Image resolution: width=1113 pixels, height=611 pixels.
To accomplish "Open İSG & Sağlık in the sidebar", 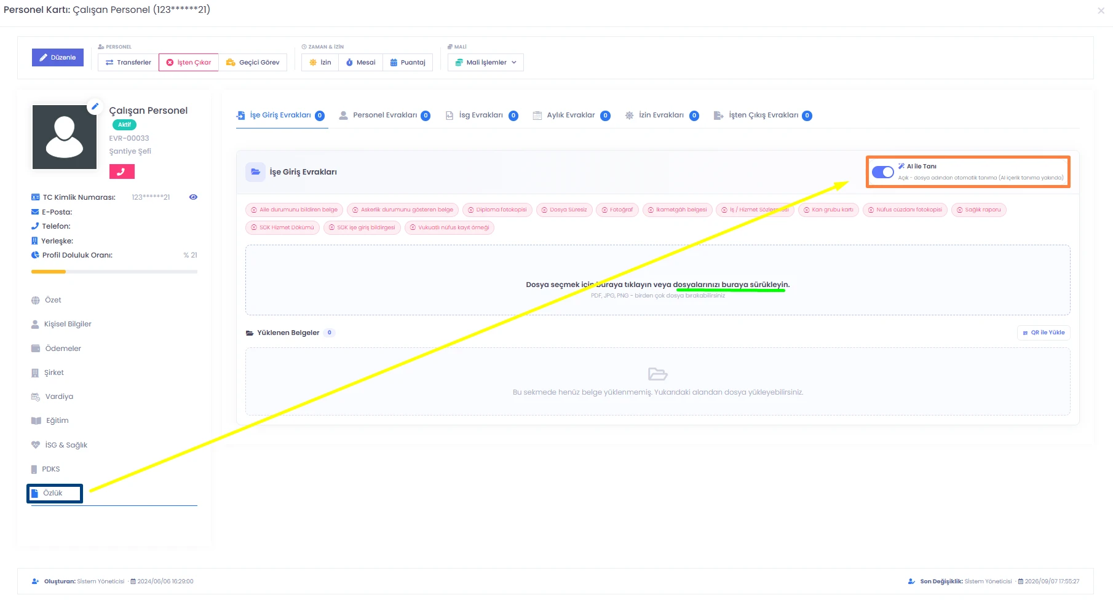I will pos(59,445).
